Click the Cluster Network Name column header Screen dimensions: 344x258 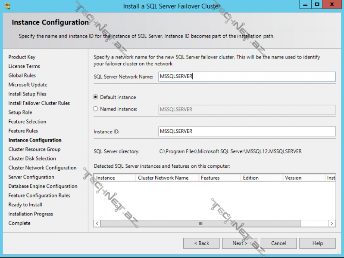(x=167, y=178)
